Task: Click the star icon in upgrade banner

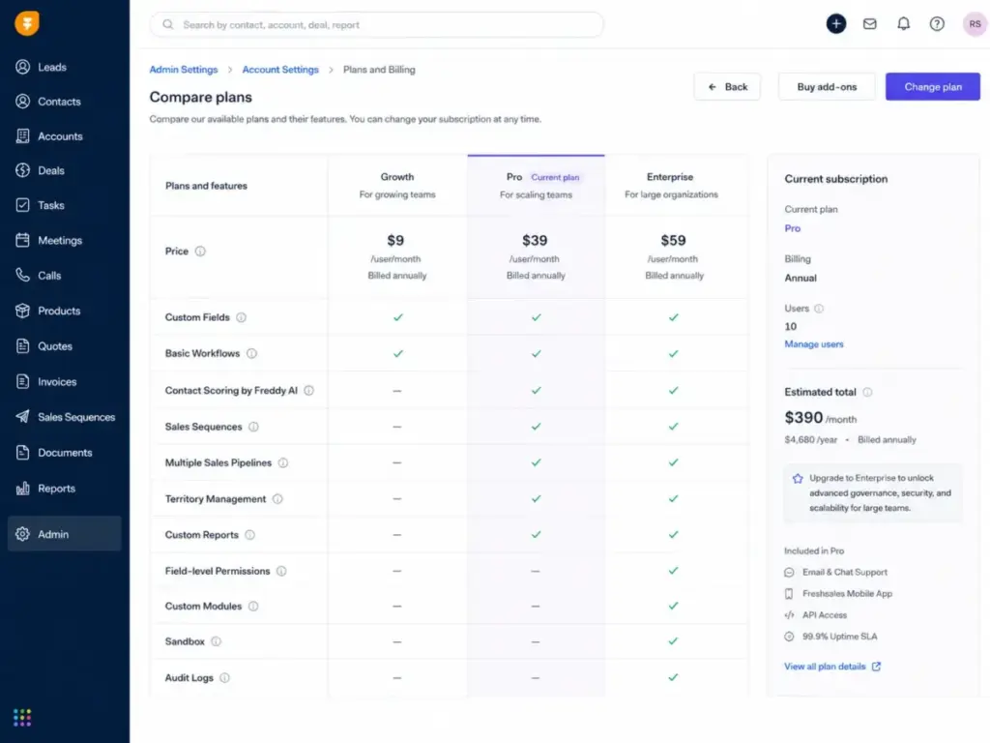Action: [x=798, y=478]
